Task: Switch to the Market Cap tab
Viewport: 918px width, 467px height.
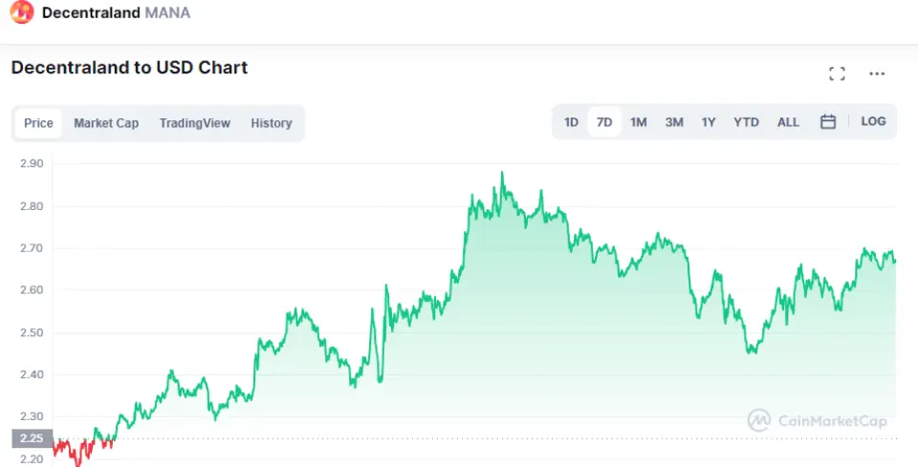Action: click(x=106, y=123)
